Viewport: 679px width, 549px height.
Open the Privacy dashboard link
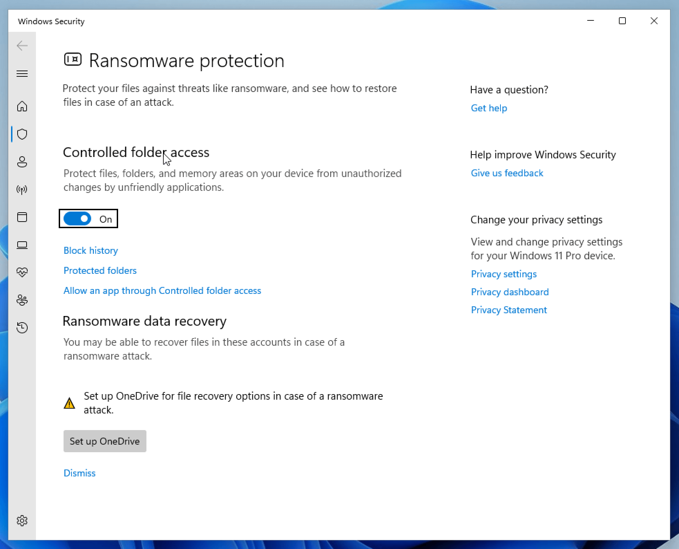pyautogui.click(x=509, y=292)
